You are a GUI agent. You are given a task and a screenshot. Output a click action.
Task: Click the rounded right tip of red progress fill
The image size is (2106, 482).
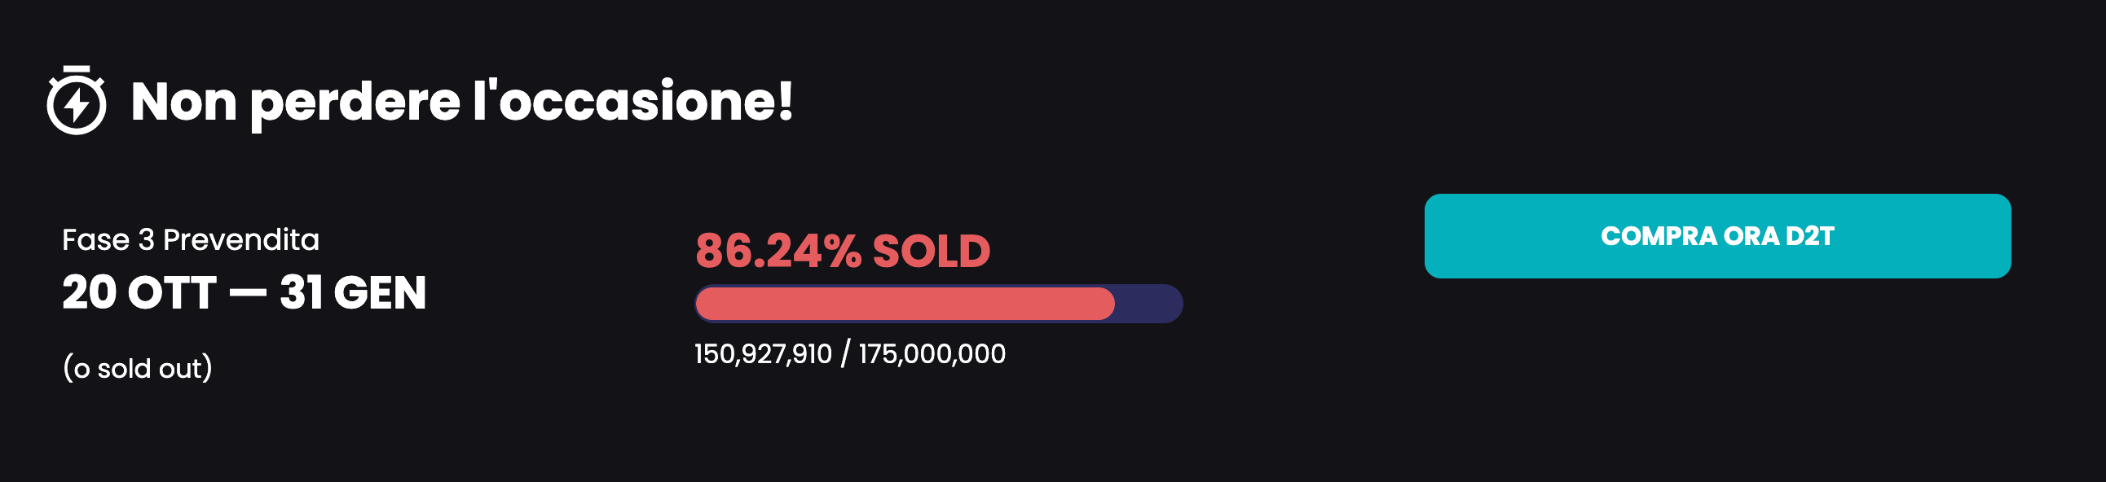point(1104,304)
